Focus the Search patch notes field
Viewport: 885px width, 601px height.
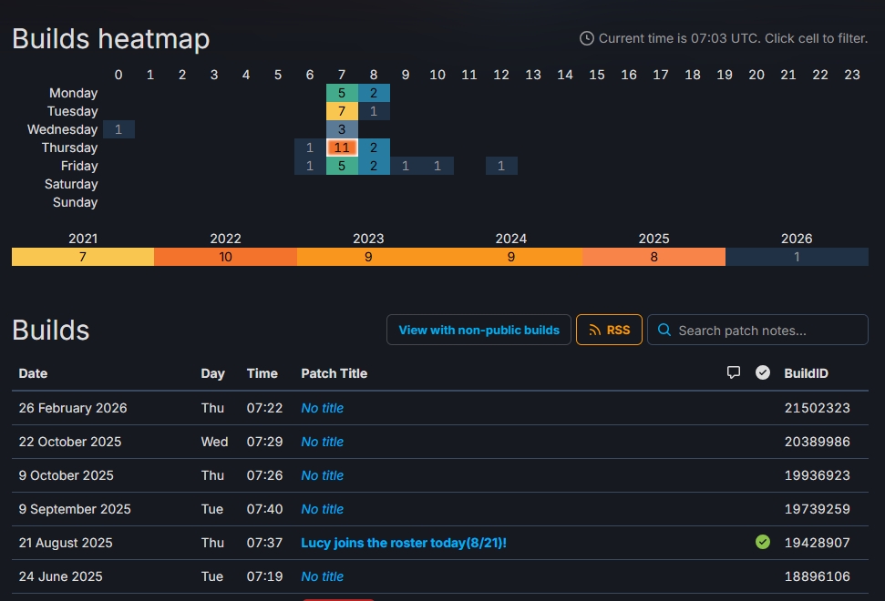757,330
